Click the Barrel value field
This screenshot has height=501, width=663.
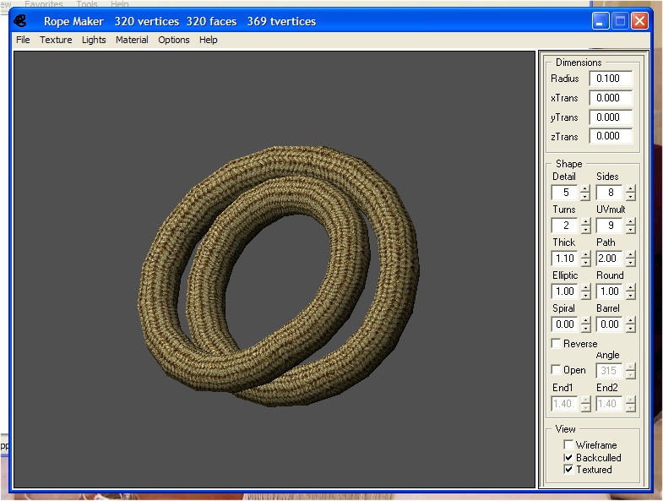(x=611, y=324)
